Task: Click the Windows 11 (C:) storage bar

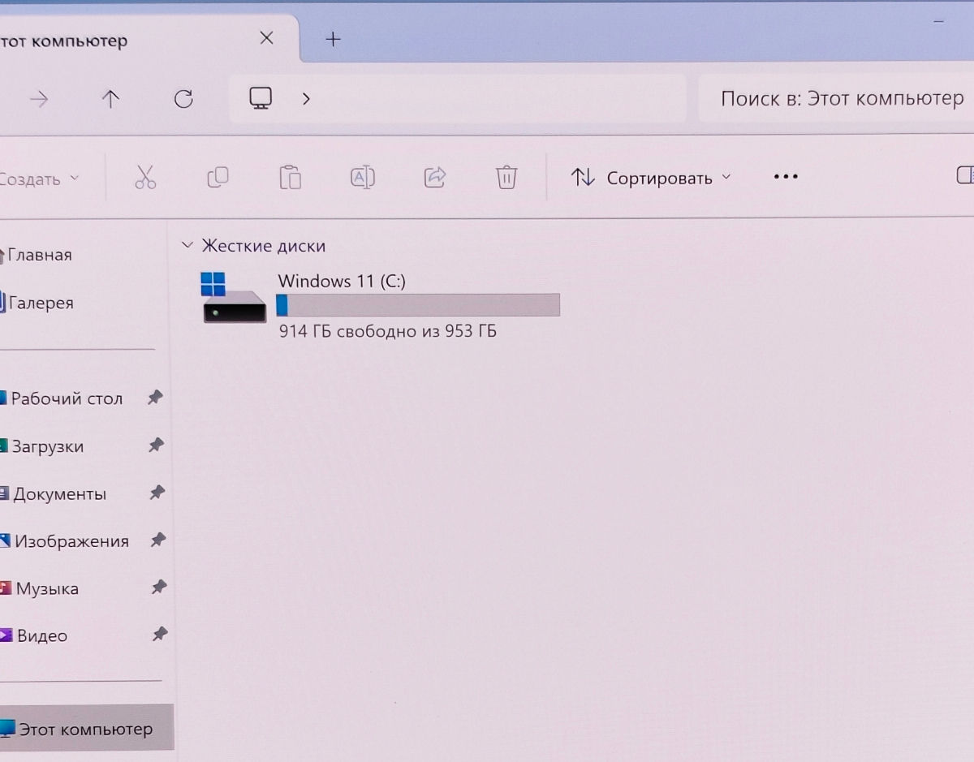Action: coord(418,305)
